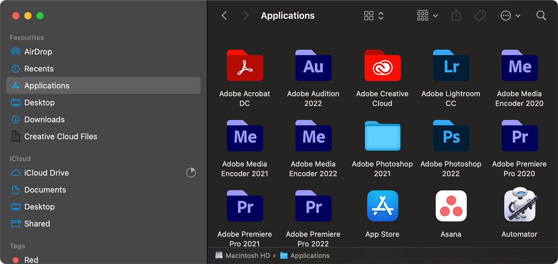Open the Adobe Lightroom CC folder

(451, 65)
